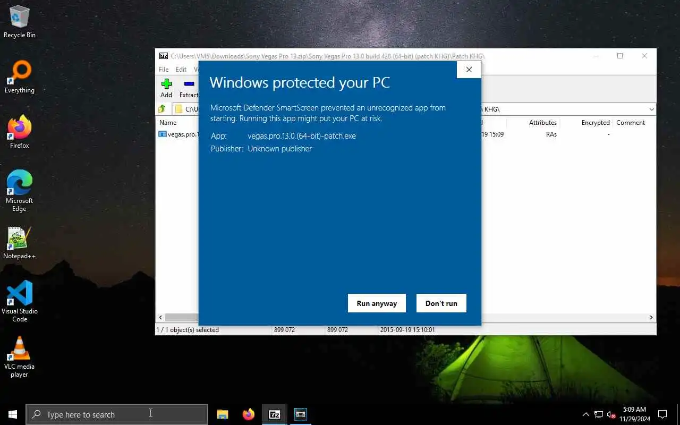Select the Notepad++ desktop shortcut

[20, 243]
